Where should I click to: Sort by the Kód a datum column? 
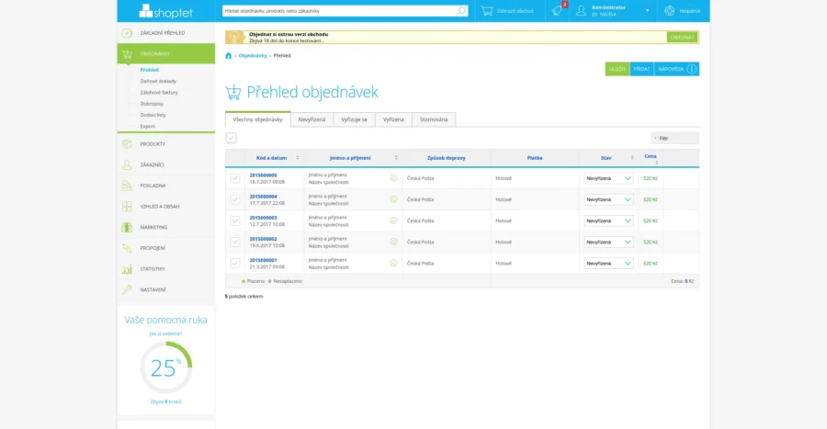pos(274,158)
